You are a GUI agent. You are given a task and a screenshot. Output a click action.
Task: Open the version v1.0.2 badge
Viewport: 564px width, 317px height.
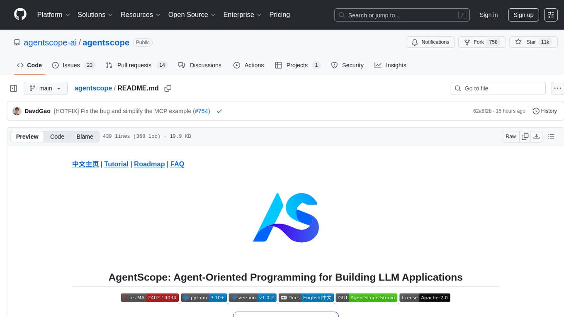click(252, 297)
